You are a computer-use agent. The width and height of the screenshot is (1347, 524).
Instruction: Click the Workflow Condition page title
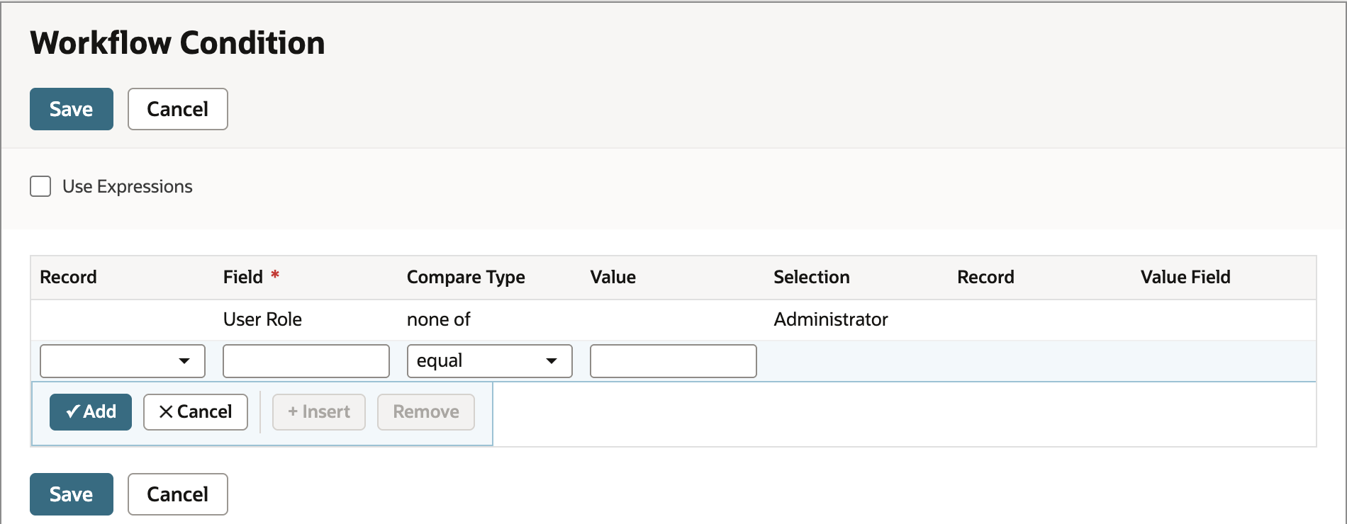(177, 43)
